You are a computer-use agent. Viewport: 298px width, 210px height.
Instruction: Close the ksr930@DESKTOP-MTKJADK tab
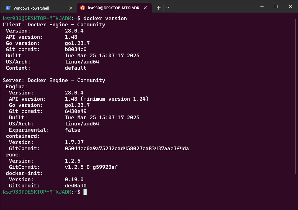point(145,8)
